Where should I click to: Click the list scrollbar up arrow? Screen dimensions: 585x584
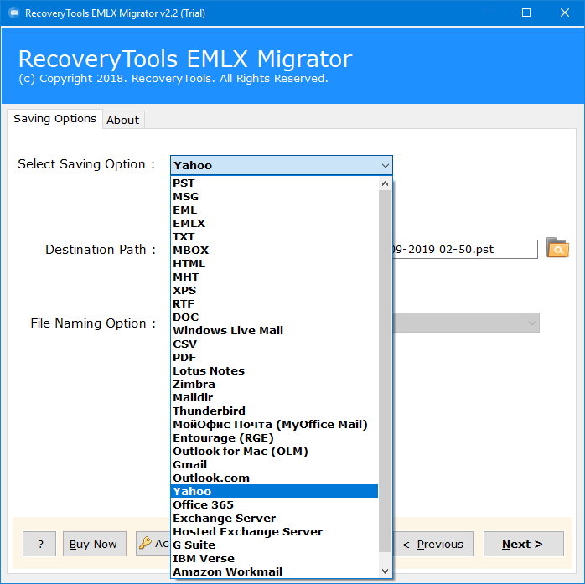pos(385,183)
